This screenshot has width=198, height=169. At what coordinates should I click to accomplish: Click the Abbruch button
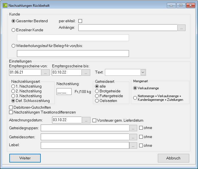click(173, 158)
